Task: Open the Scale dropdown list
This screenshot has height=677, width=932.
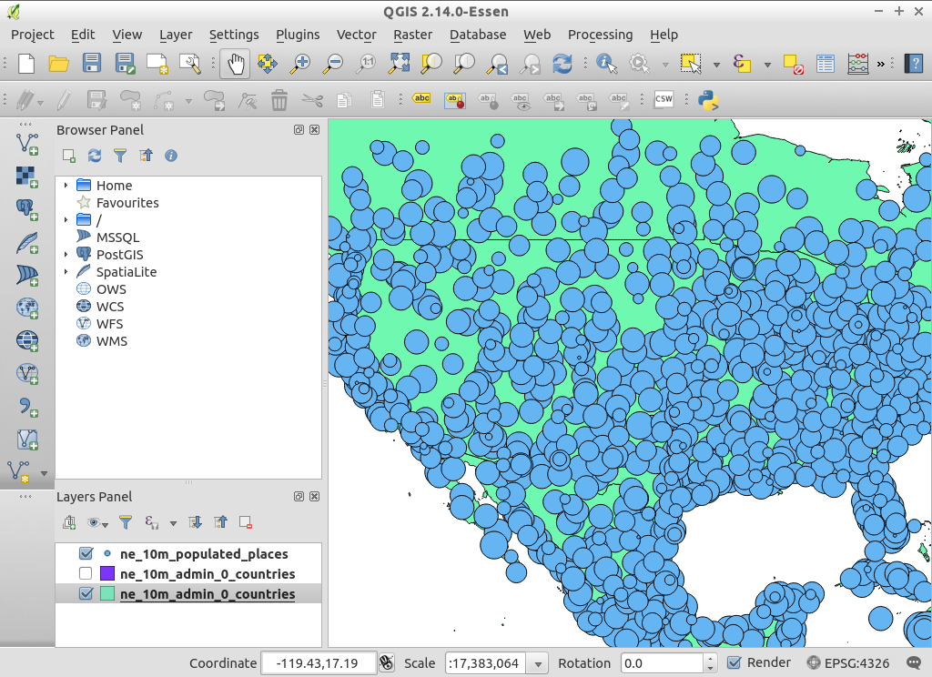Action: [538, 663]
